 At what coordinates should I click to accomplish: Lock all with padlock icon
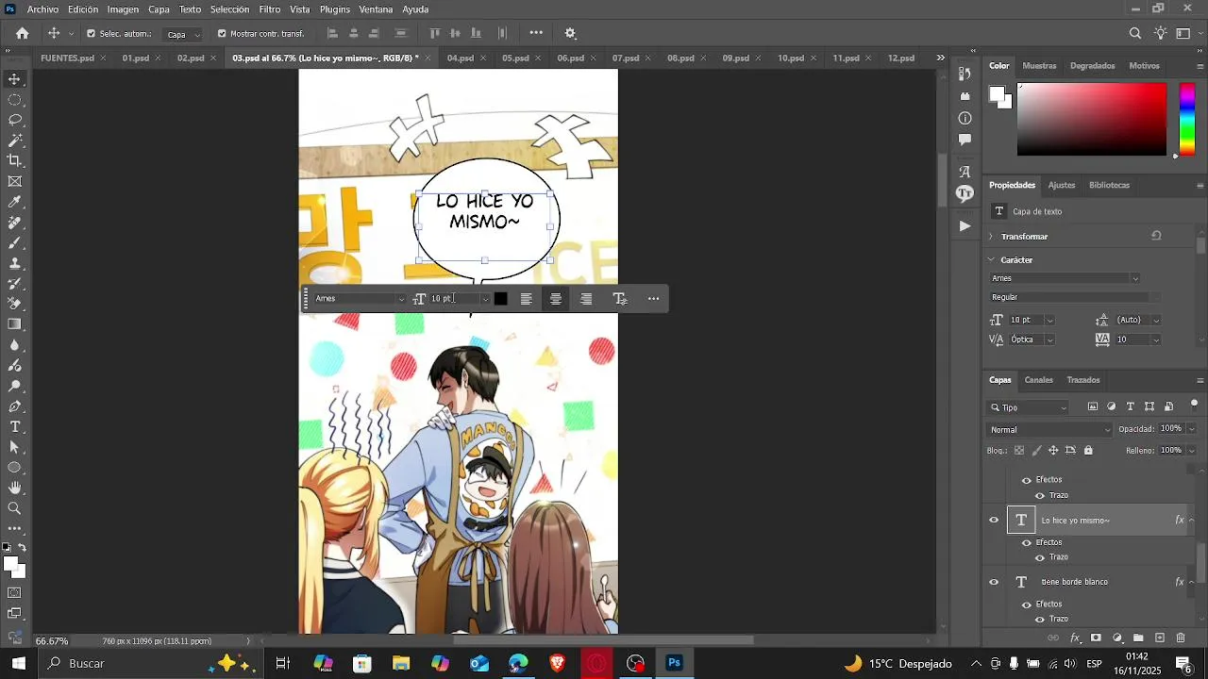[x=1088, y=451]
